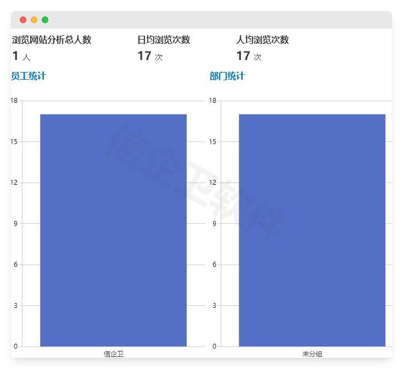Click the 9 y-axis label of employee chart

click(x=15, y=223)
